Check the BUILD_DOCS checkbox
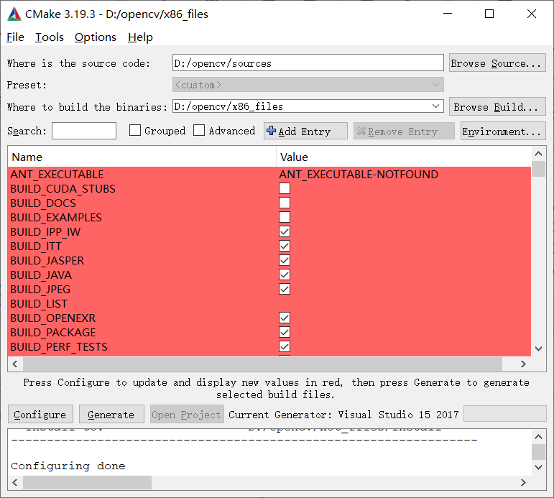554x498 pixels. click(285, 203)
